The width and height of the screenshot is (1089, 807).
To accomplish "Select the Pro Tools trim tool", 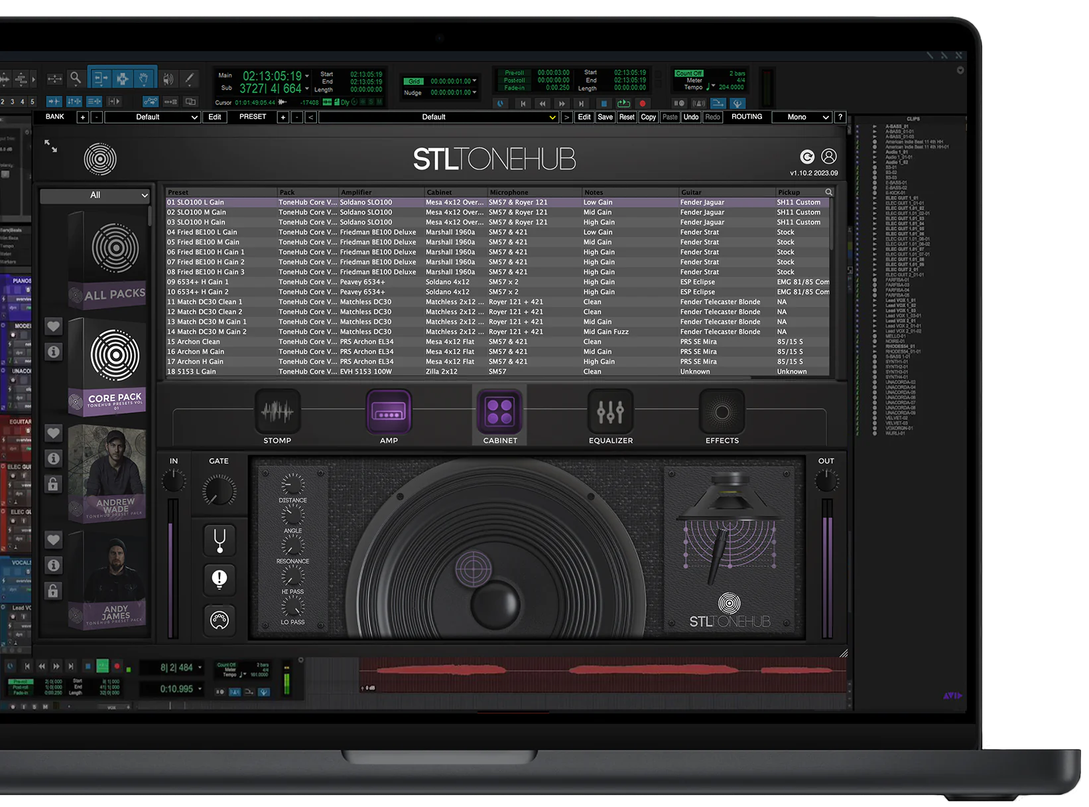I will (x=100, y=79).
